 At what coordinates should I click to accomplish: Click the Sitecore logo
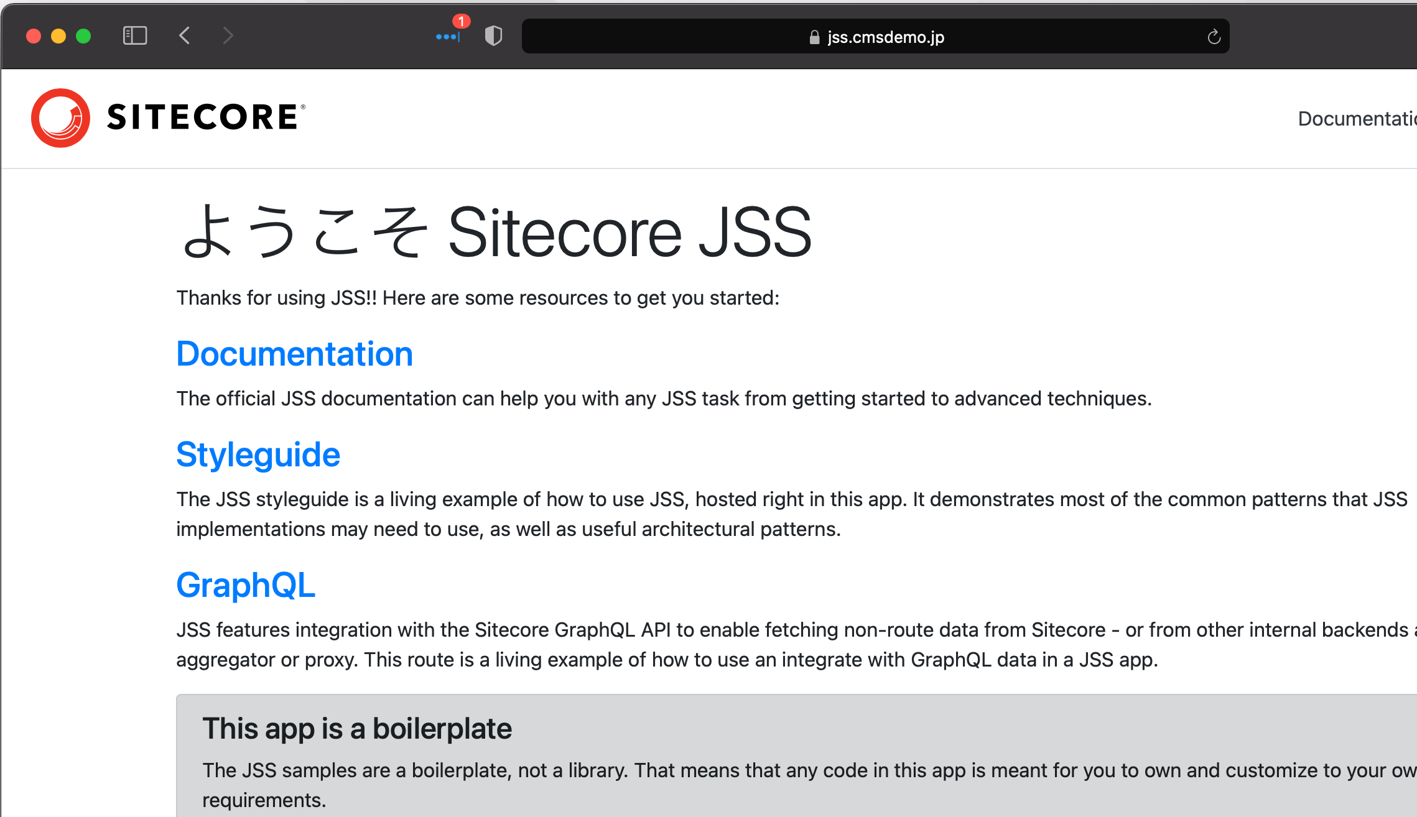click(168, 118)
